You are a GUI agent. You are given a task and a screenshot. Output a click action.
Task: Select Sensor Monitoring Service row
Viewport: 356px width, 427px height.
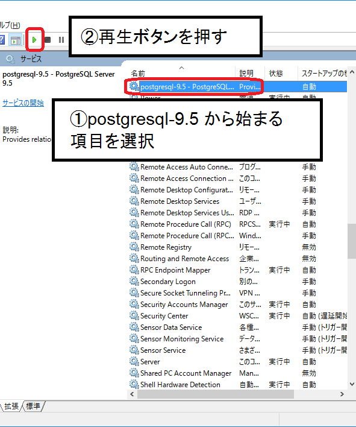238,338
